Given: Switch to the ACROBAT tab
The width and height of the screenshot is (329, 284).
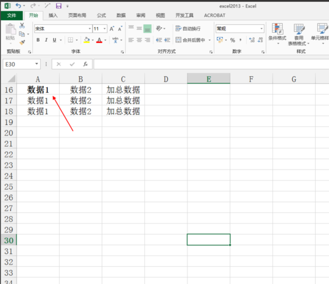Looking at the screenshot, I should [214, 15].
